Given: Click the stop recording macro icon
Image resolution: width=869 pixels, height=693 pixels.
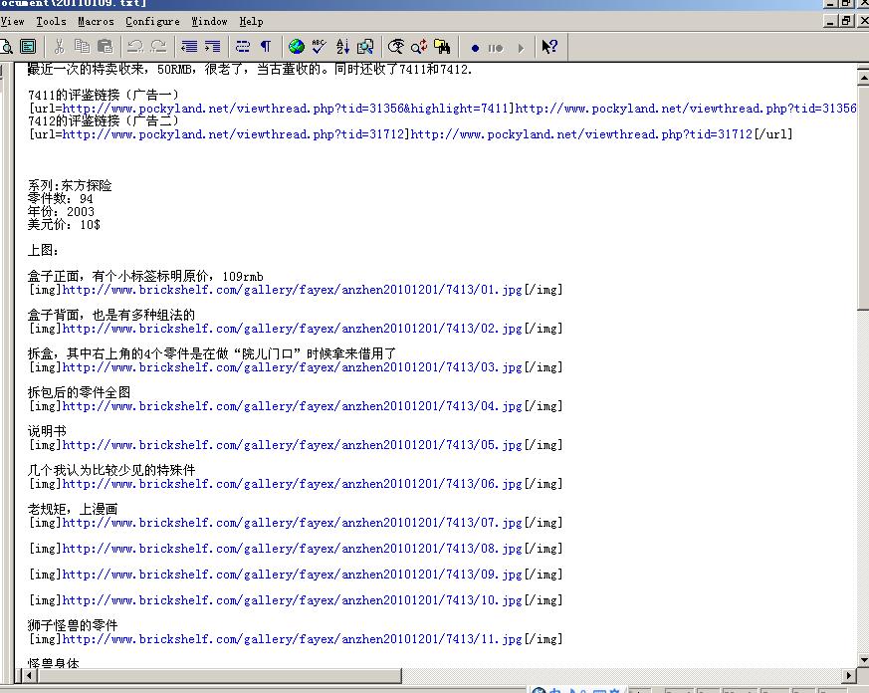Looking at the screenshot, I should tap(496, 48).
